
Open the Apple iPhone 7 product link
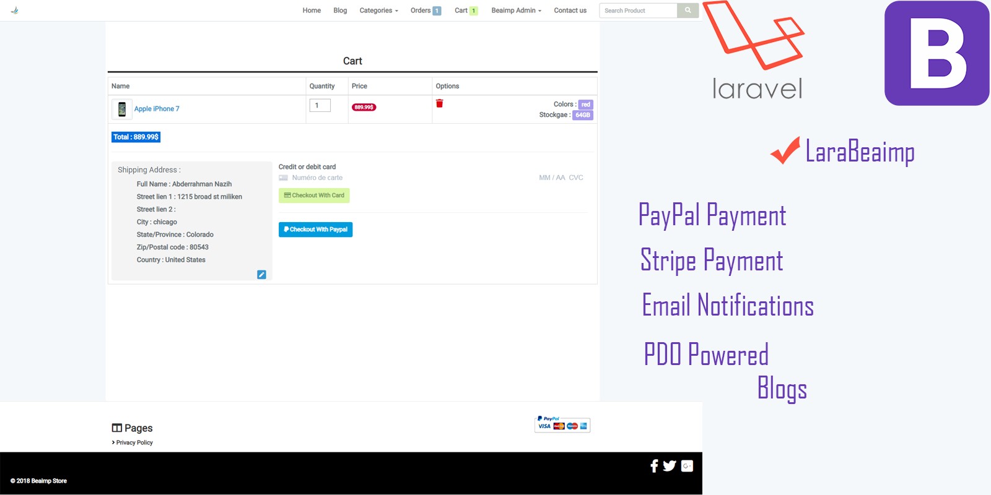157,109
